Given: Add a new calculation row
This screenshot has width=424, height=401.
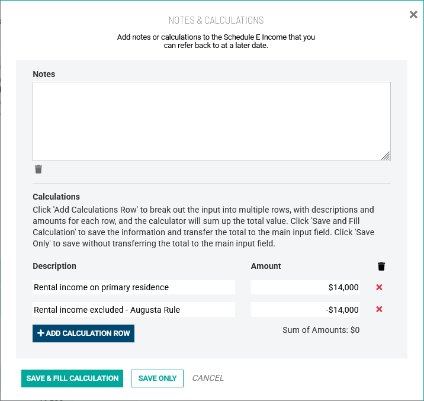Looking at the screenshot, I should click(x=83, y=333).
